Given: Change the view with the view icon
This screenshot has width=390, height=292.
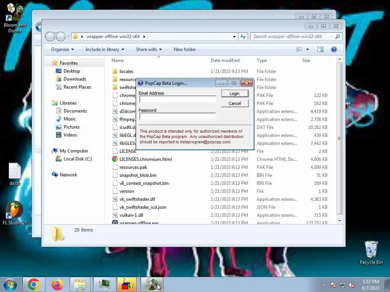Looking at the screenshot, I should click(x=299, y=49).
